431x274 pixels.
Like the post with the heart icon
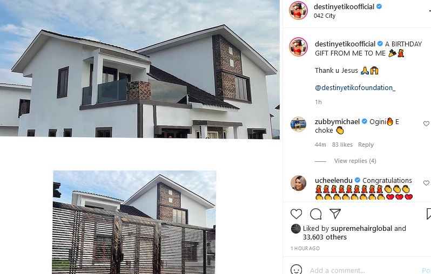coord(296,214)
